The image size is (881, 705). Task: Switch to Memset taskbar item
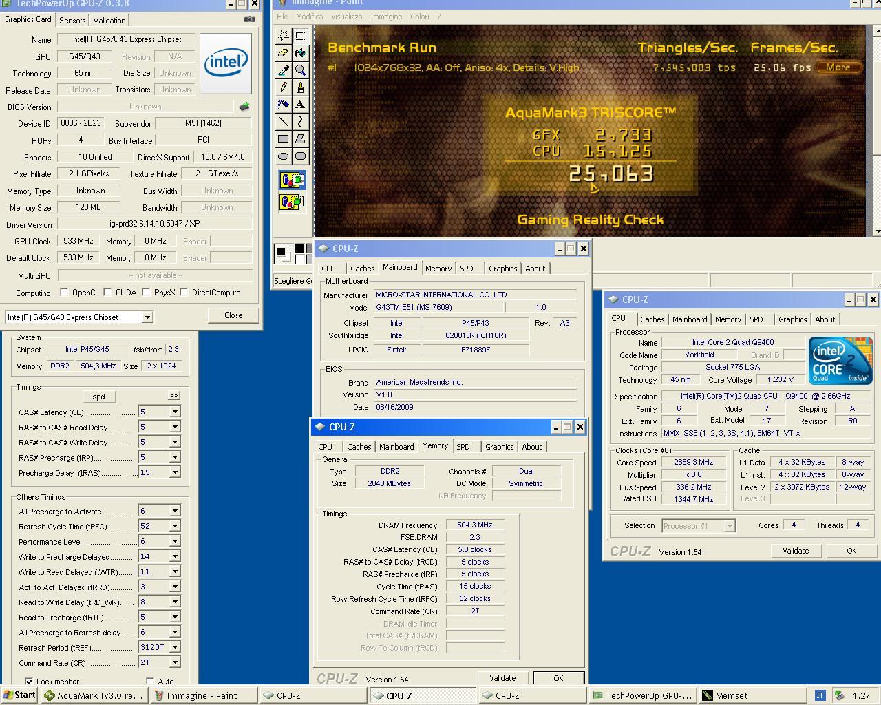pyautogui.click(x=752, y=695)
